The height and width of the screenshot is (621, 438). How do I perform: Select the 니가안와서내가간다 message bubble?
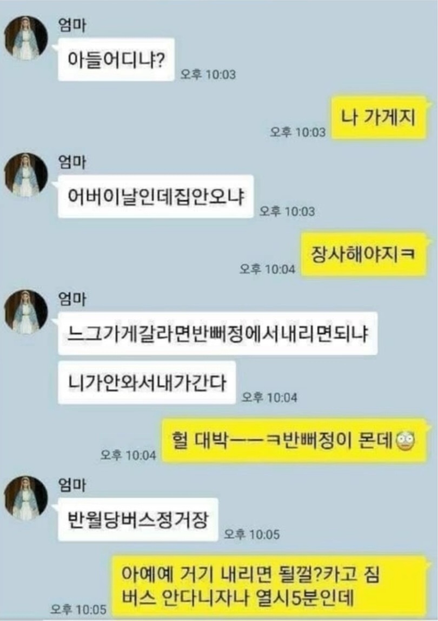pos(147,382)
